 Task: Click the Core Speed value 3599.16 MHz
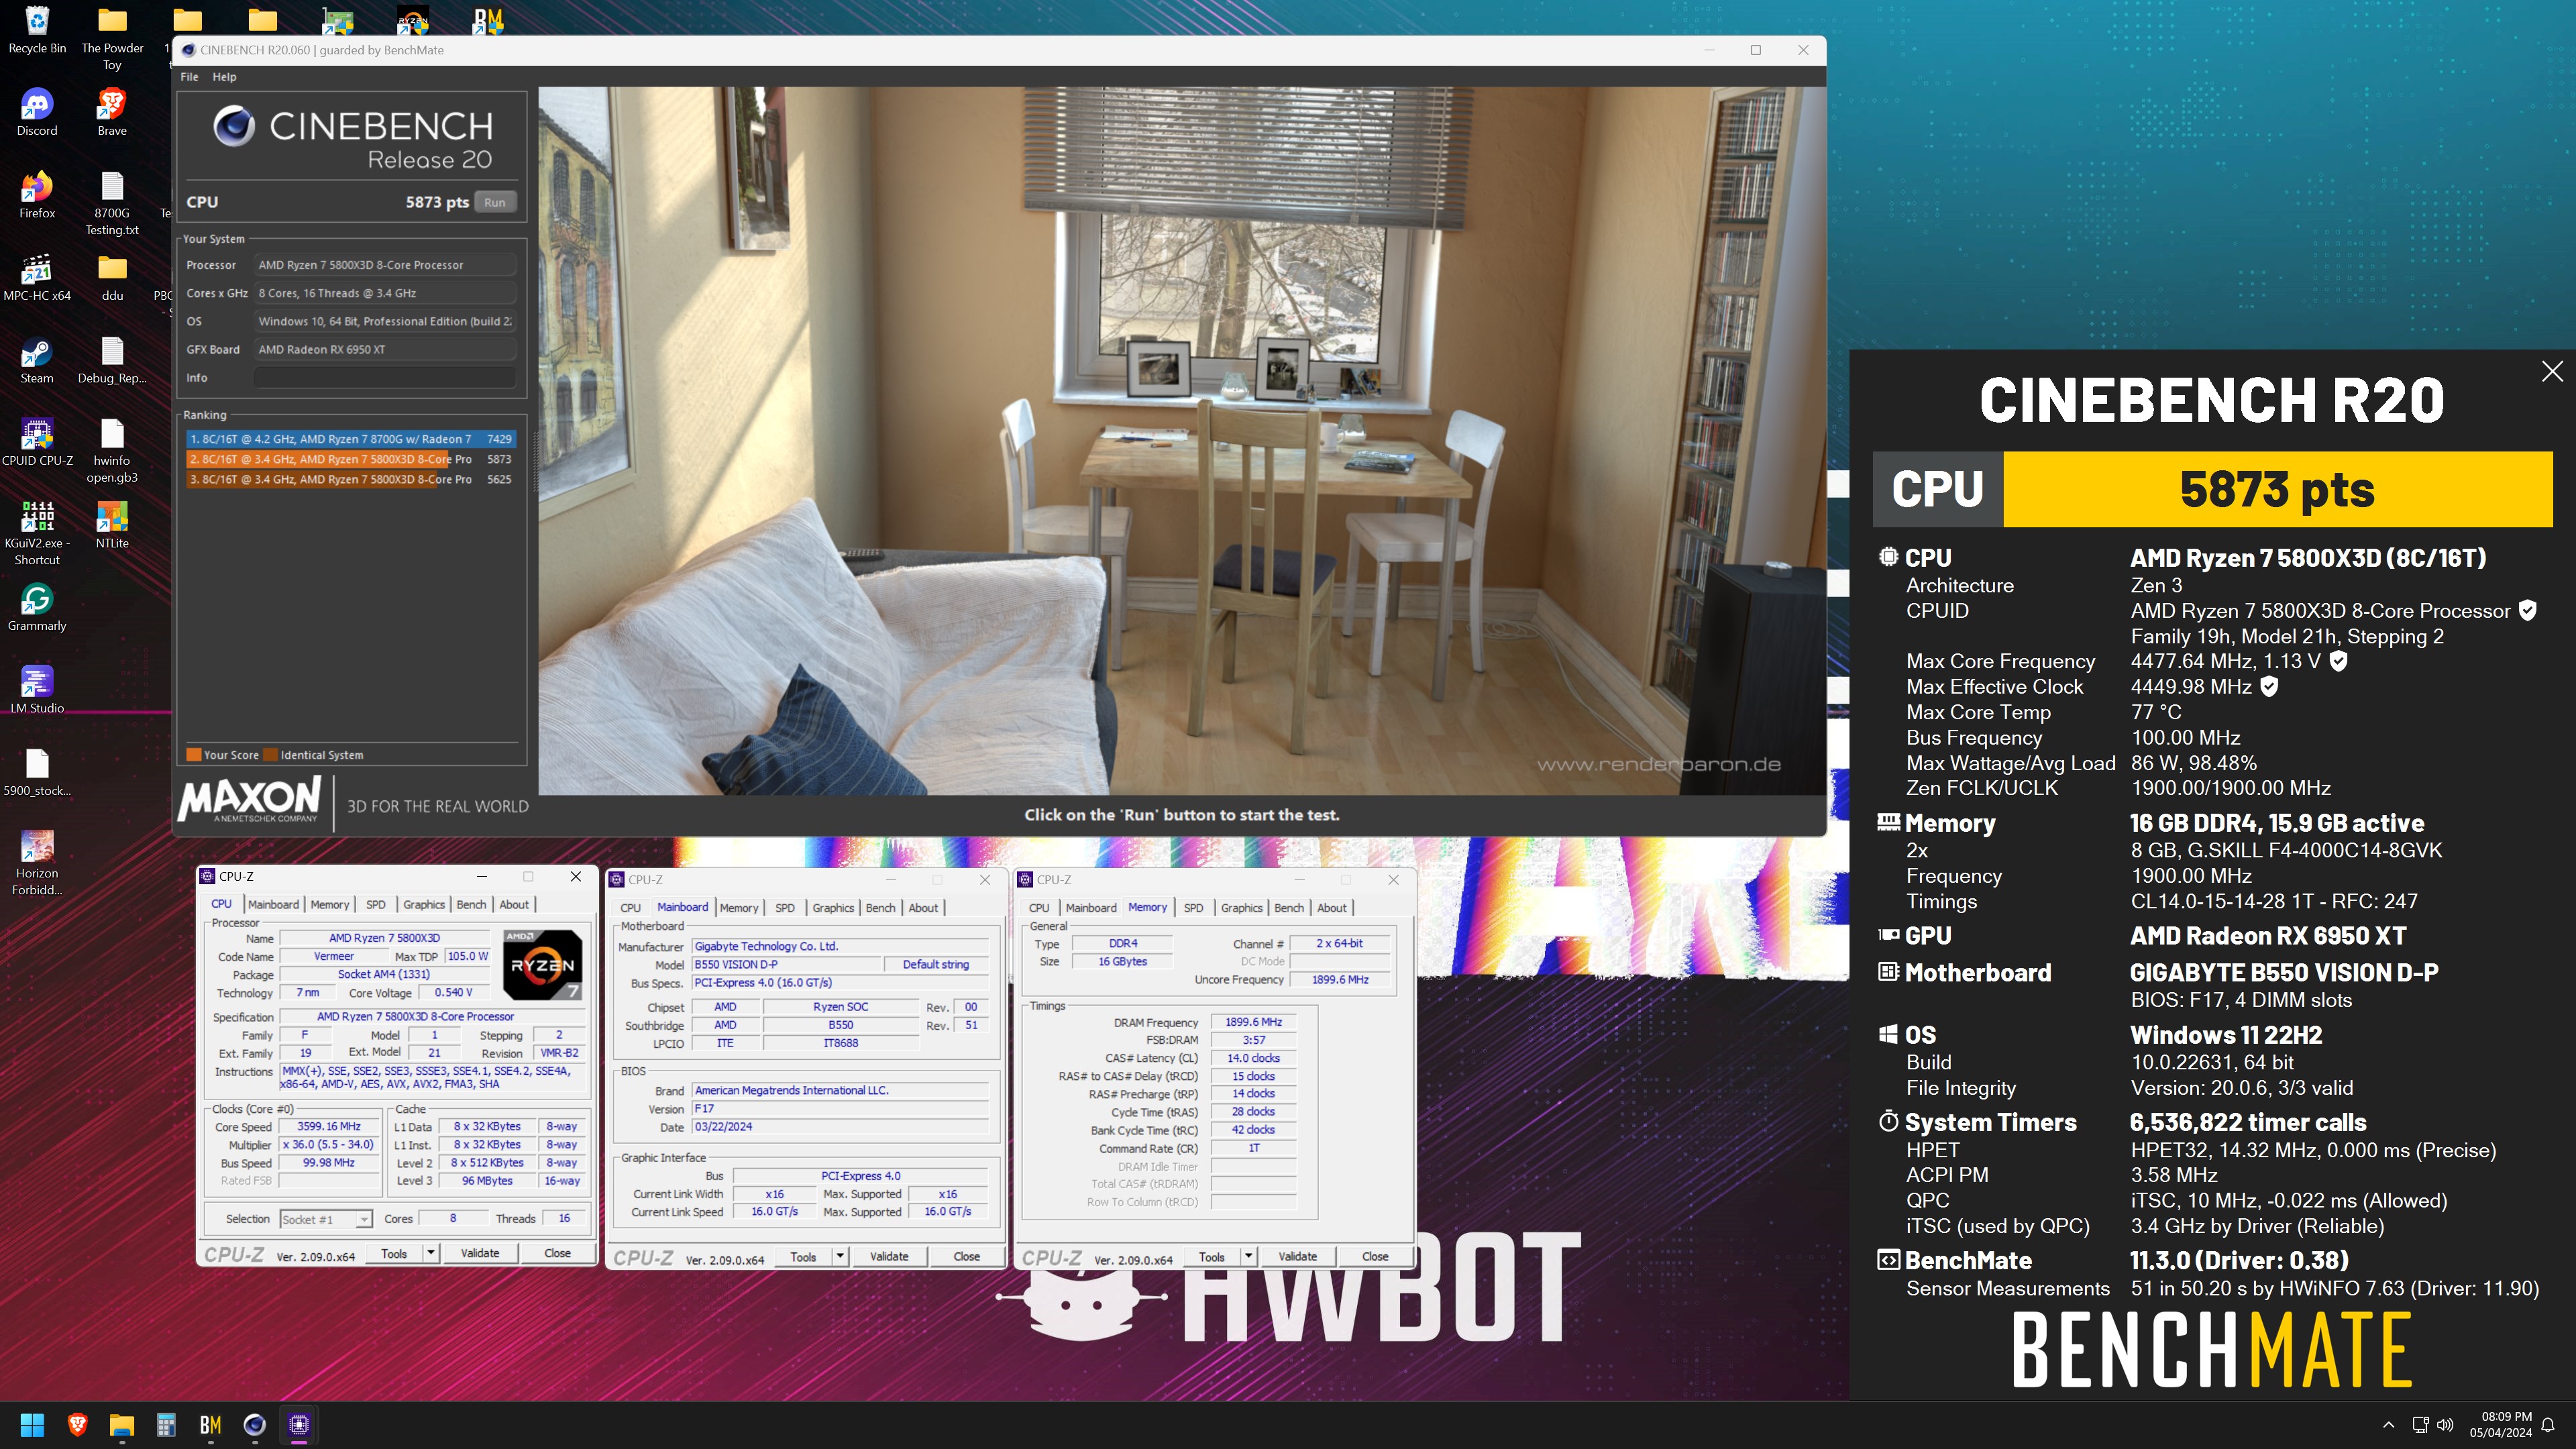pos(329,1126)
